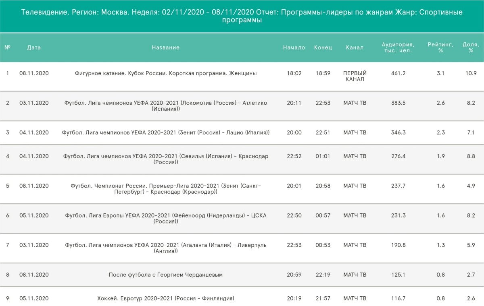Screen dimensions: 484x306
Task: Click the № column header
Action: [x=8, y=47]
